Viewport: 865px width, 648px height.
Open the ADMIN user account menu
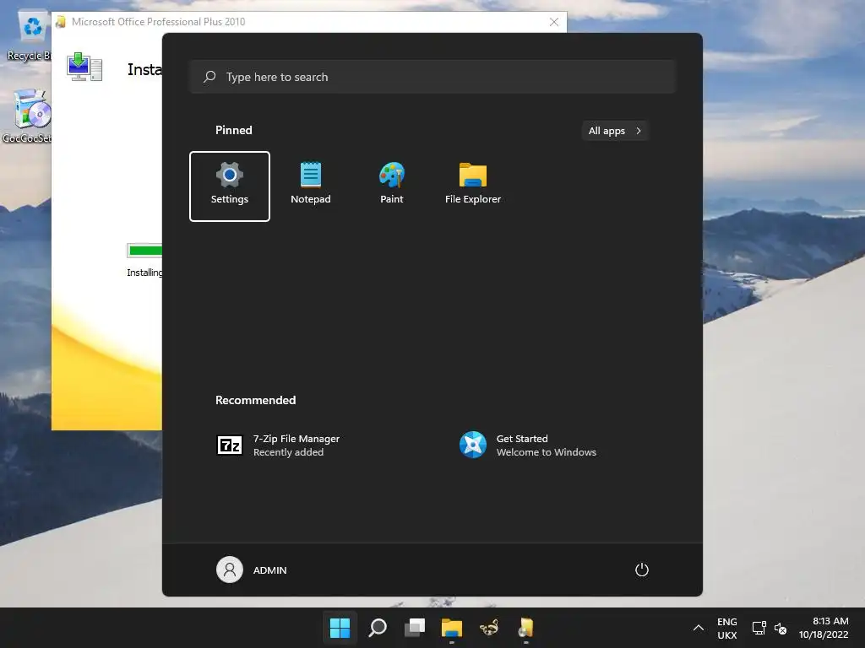click(x=252, y=570)
